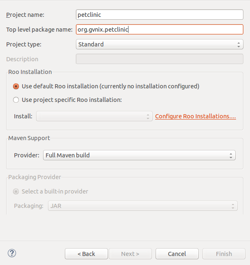Click the help question mark icon
The height and width of the screenshot is (265, 250).
(x=11, y=253)
